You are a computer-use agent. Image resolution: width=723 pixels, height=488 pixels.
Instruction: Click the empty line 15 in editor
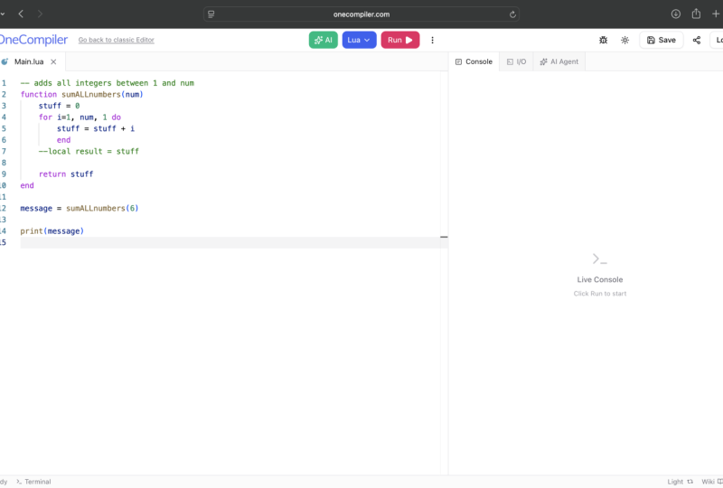click(234, 242)
